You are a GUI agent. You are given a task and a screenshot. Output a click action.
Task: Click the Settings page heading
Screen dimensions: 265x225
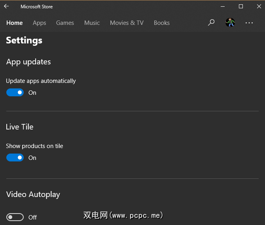24,40
